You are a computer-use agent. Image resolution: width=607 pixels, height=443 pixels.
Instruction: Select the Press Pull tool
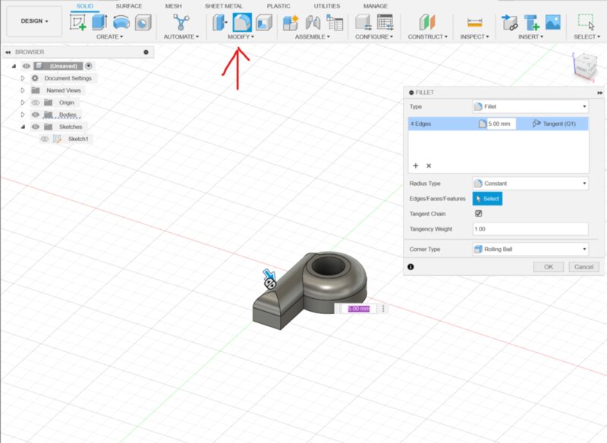pos(220,22)
